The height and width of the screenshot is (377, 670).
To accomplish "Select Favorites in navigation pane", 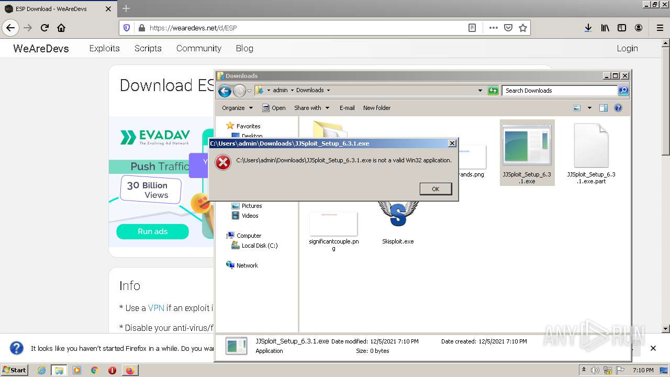I will pos(248,126).
